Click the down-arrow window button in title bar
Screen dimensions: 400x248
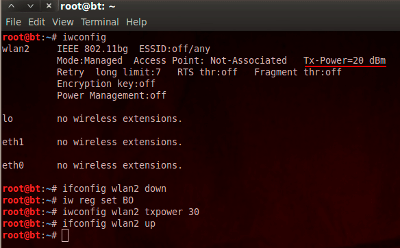tap(30, 6)
